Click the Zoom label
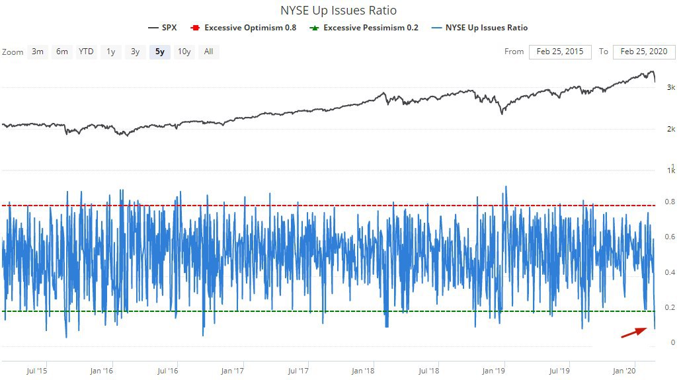The image size is (681, 380). click(13, 52)
